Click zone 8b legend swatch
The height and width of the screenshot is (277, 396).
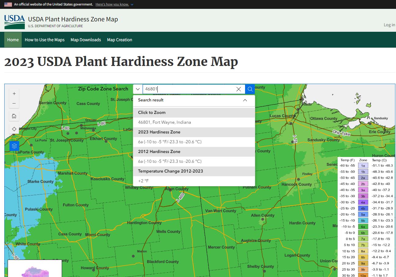click(x=363, y=257)
